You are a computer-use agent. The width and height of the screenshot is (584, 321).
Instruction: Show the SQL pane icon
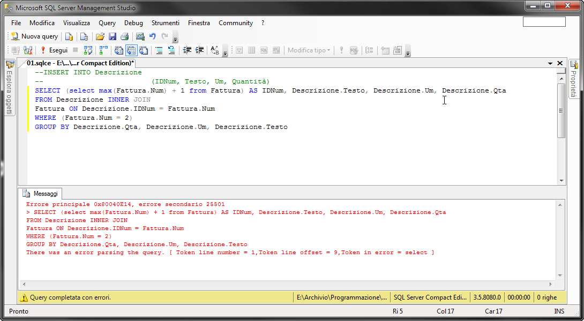pos(264,50)
